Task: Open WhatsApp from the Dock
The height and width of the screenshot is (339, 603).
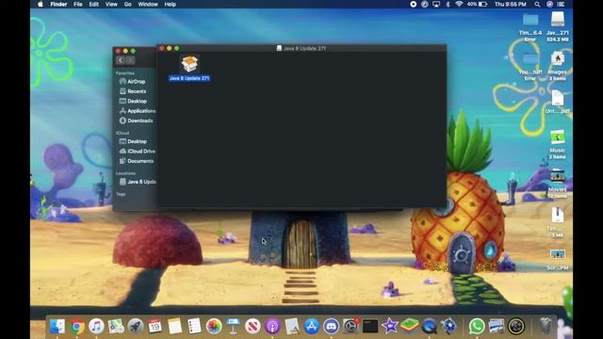Action: (x=477, y=327)
